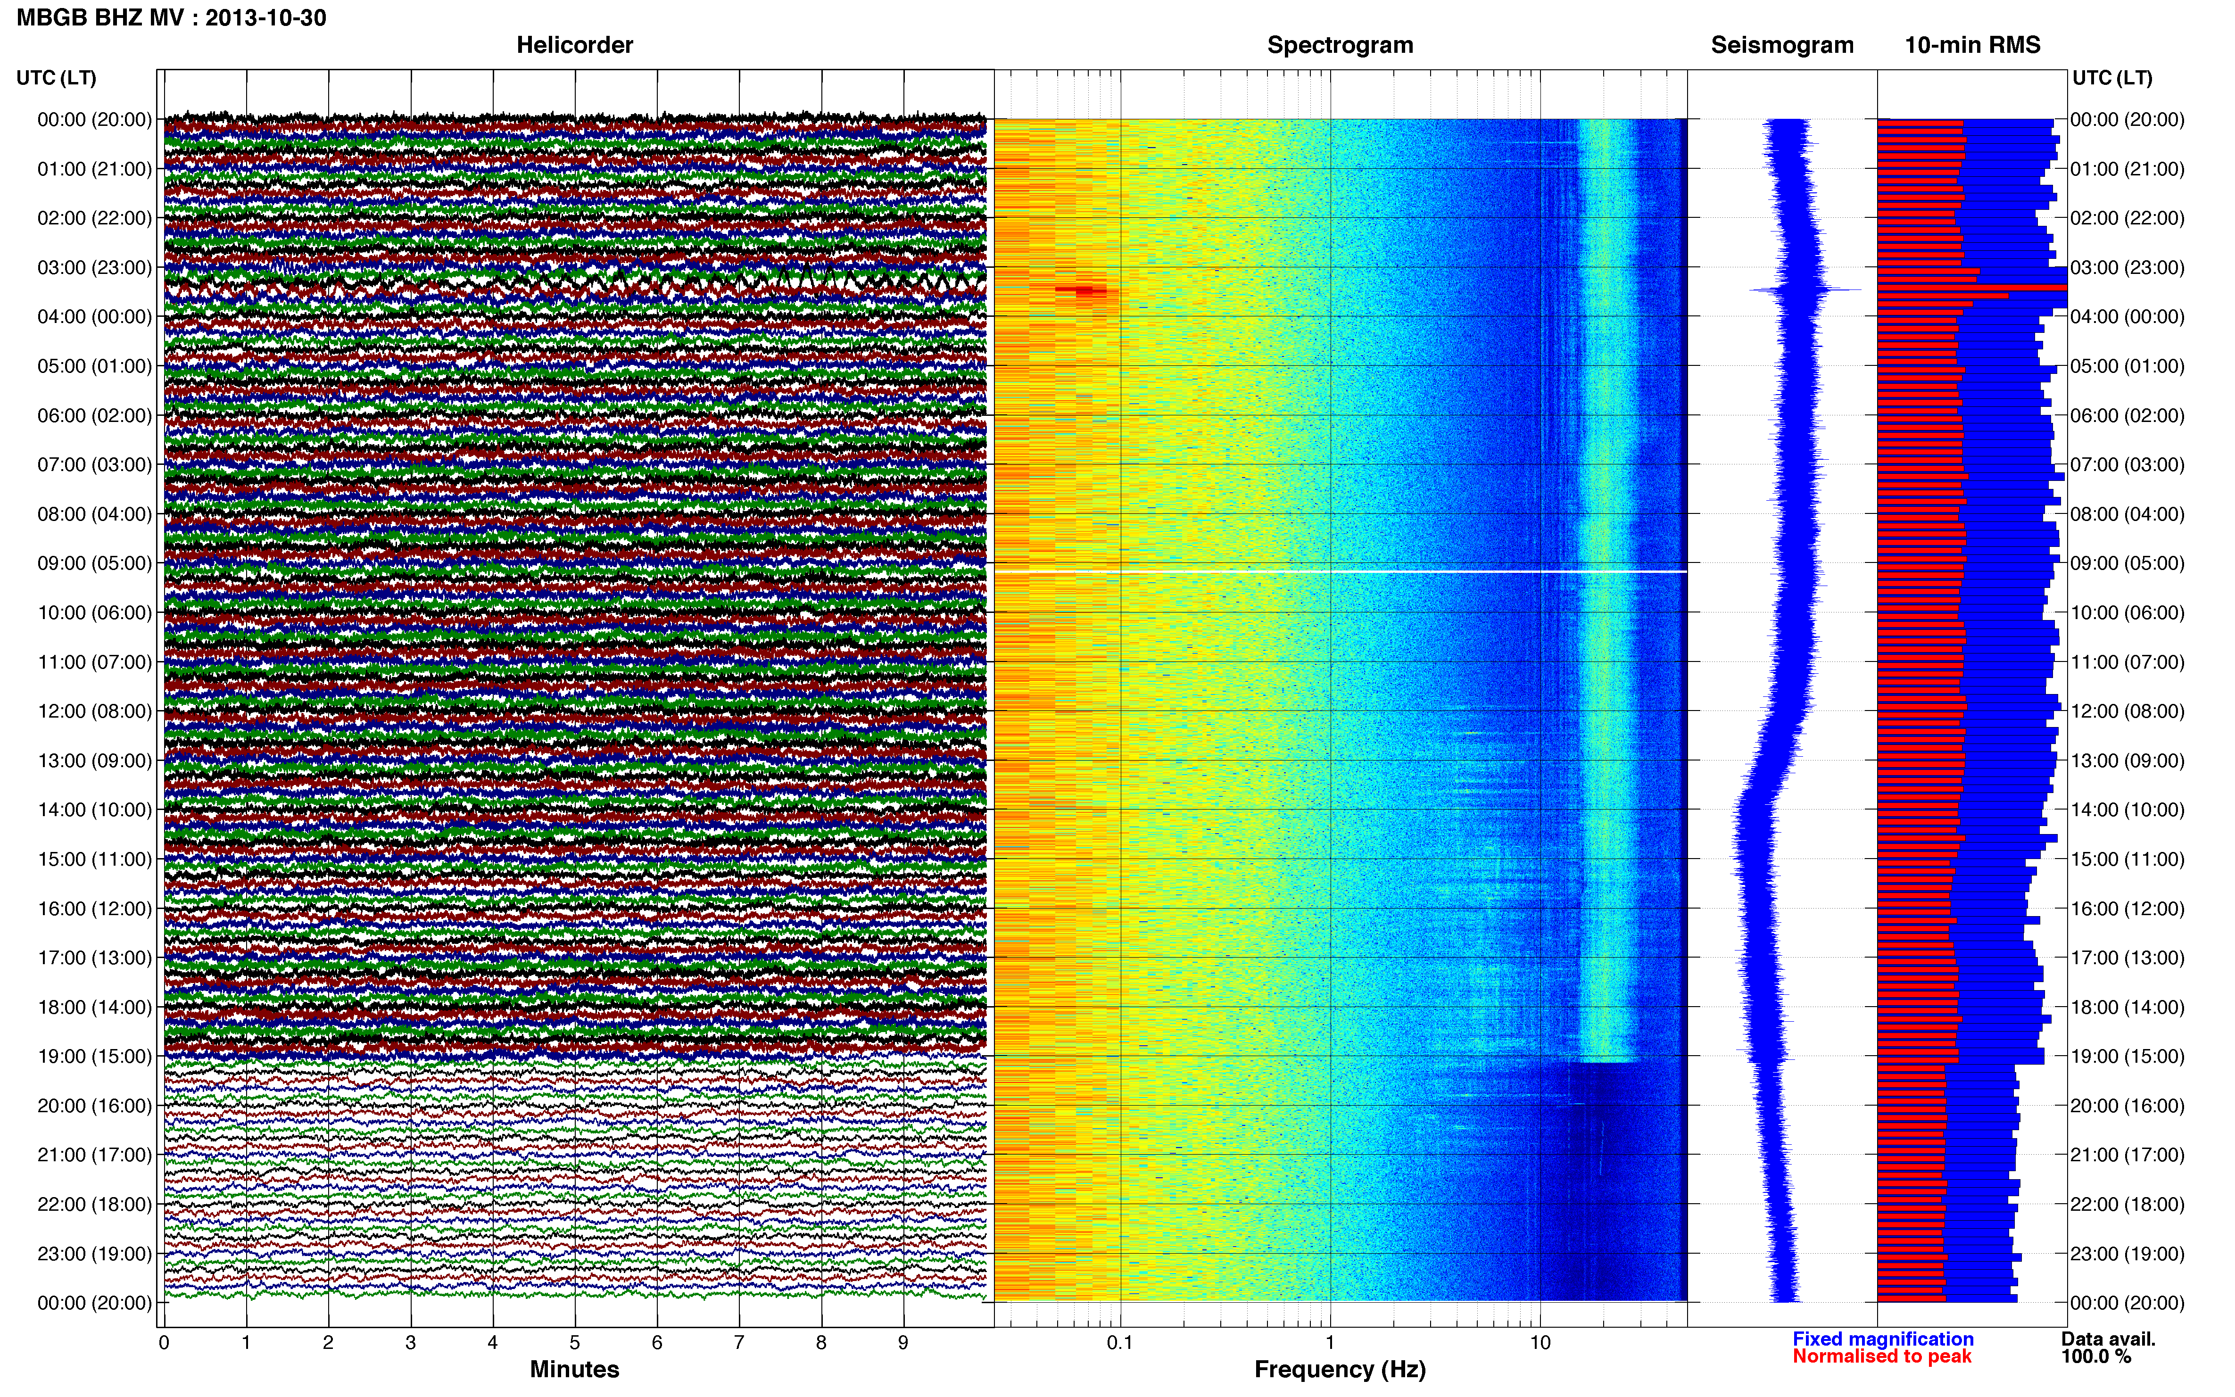Click RMS-side time label 07:00 (03:00)
Viewport: 2235px width, 1397px height.
click(2127, 465)
